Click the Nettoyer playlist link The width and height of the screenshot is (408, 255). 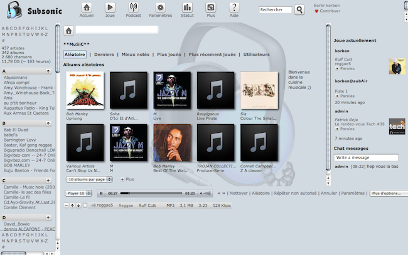(x=239, y=193)
